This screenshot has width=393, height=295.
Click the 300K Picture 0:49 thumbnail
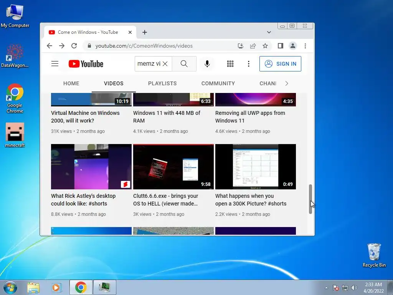[x=255, y=167]
